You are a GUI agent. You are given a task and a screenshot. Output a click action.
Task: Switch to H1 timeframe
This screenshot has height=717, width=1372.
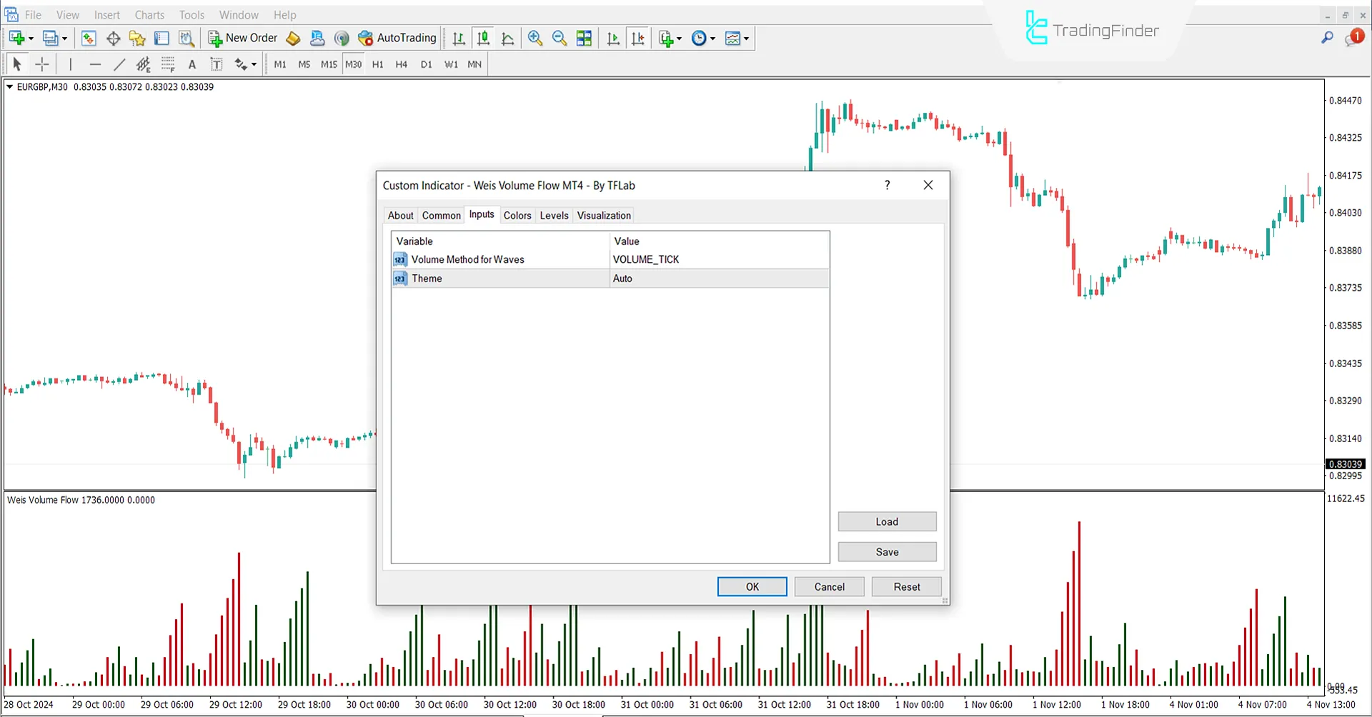378,64
